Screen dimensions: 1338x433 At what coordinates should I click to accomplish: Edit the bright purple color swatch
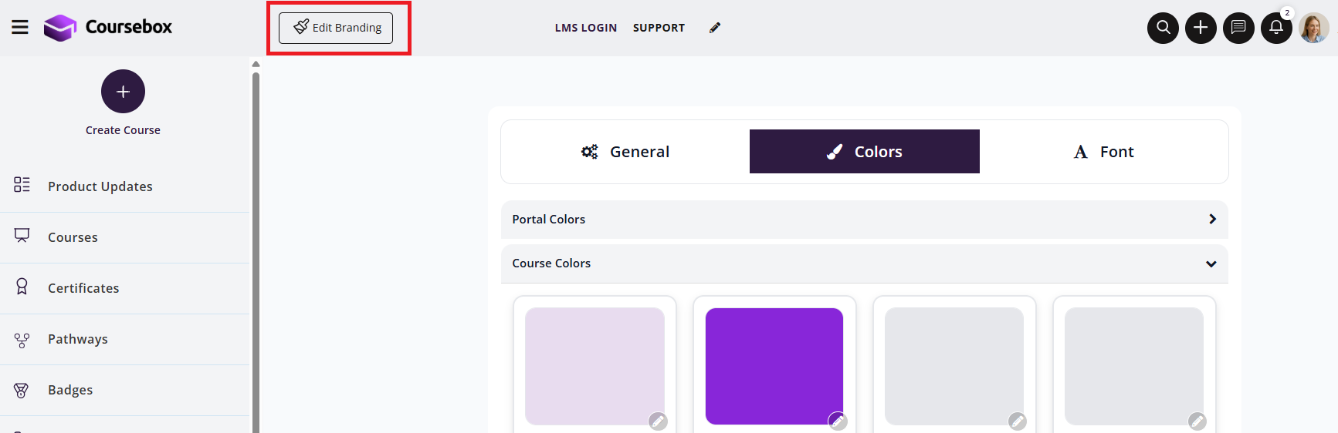[x=838, y=421]
